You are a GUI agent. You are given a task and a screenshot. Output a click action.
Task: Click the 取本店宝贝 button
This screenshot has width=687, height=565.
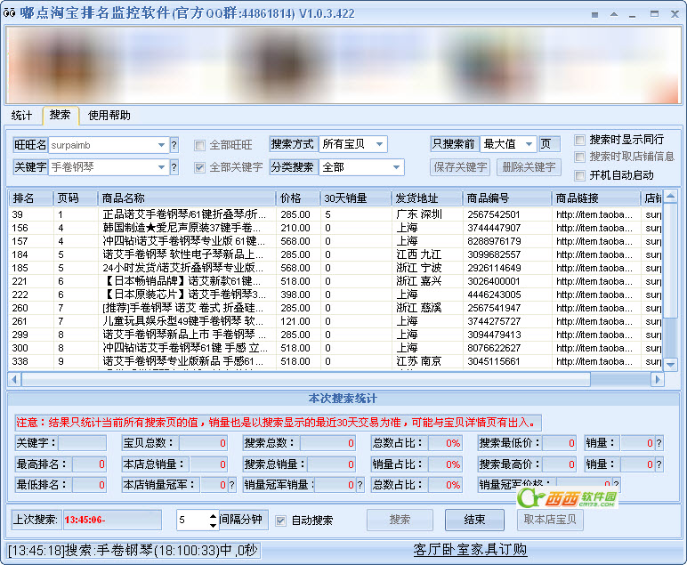click(550, 520)
